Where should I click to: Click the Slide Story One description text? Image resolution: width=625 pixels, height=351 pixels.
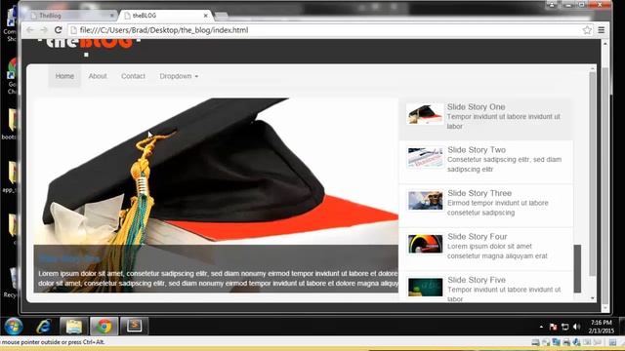pyautogui.click(x=504, y=121)
